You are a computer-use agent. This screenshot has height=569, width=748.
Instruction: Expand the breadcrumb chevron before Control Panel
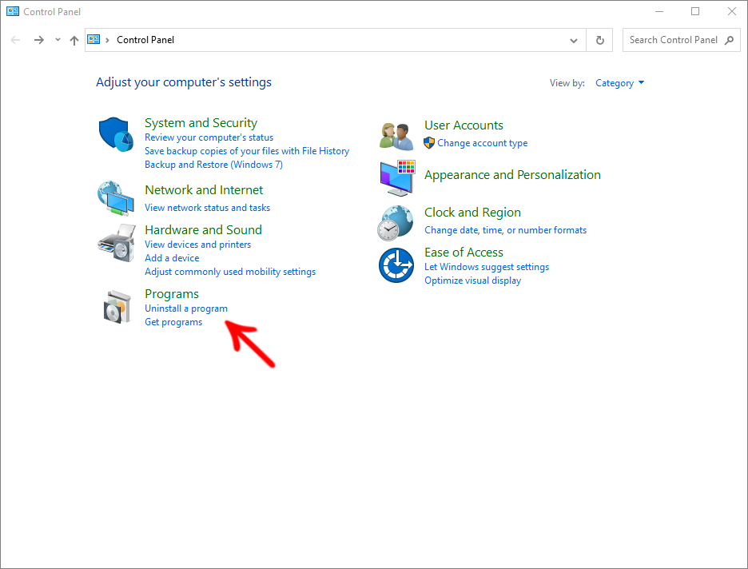tap(107, 40)
